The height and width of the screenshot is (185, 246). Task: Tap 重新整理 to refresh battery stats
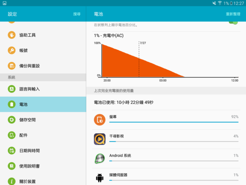click(x=233, y=14)
